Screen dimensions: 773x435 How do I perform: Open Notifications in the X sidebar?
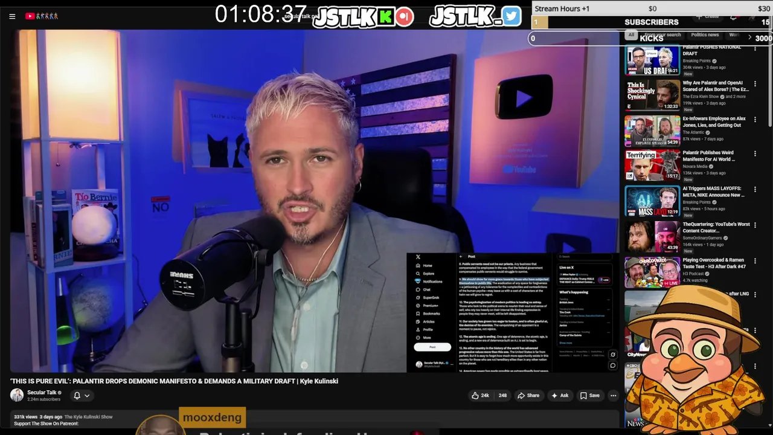(429, 282)
